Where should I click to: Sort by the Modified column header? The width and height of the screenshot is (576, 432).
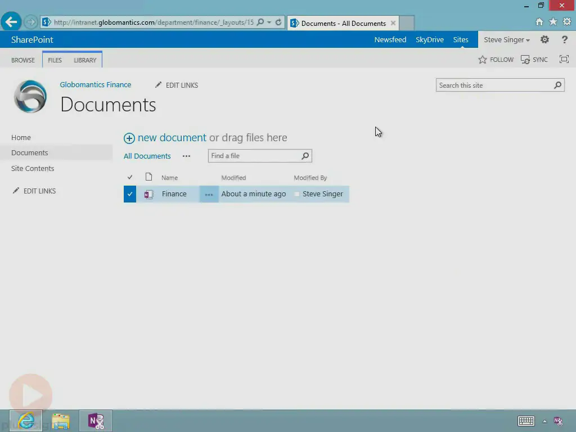point(233,178)
